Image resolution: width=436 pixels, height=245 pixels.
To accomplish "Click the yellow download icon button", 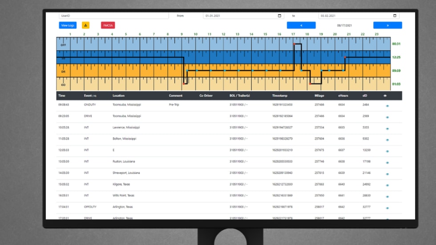I will pos(85,25).
